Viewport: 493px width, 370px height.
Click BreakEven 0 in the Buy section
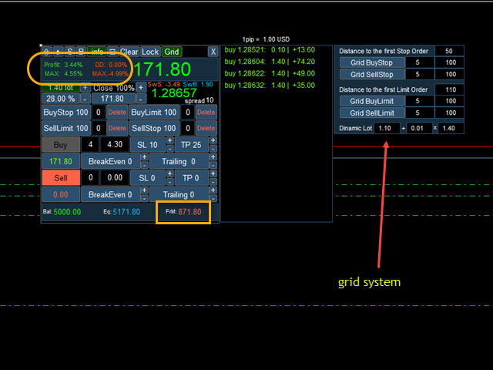[110, 161]
